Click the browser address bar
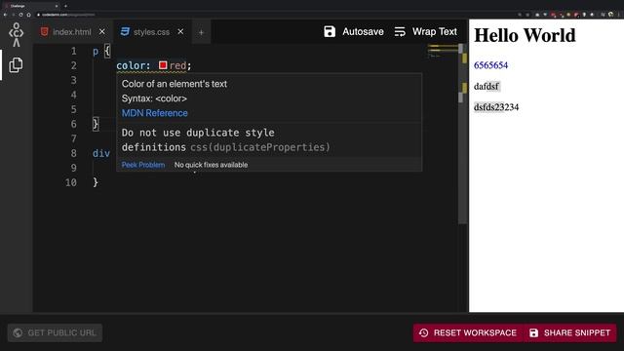Image resolution: width=624 pixels, height=351 pixels. coord(275,15)
